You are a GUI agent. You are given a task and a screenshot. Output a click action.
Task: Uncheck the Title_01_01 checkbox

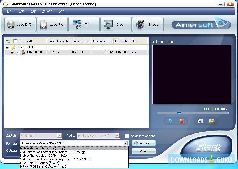[x=18, y=52]
